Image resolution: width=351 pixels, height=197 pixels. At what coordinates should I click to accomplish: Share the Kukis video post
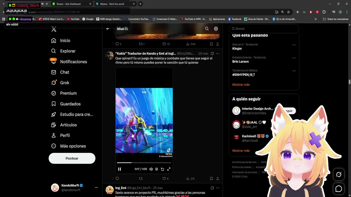point(217,179)
